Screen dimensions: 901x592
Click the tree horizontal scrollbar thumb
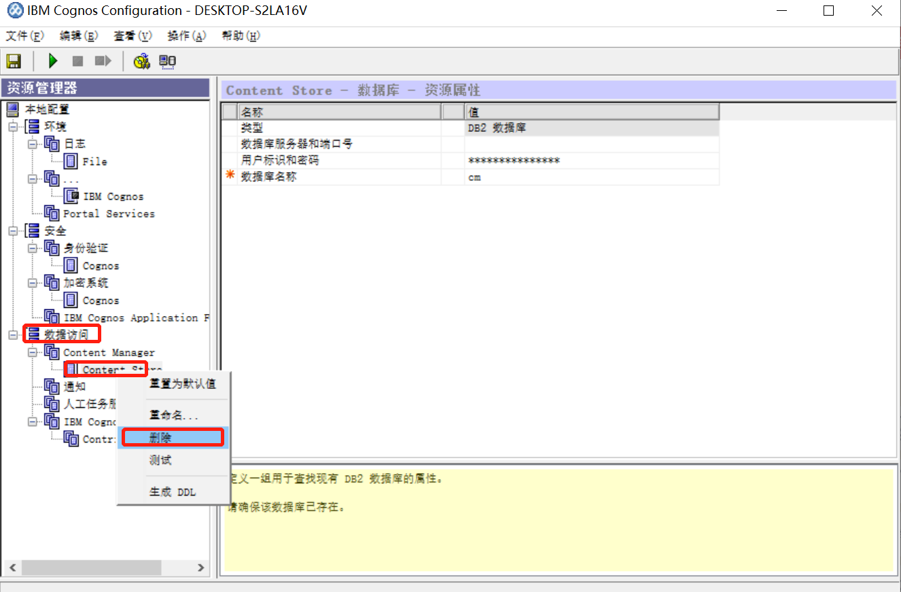[x=91, y=568]
